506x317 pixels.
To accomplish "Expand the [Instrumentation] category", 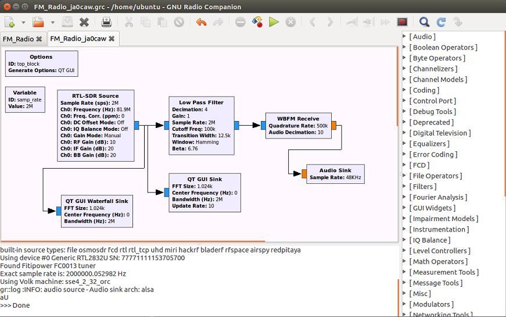I will click(404, 229).
